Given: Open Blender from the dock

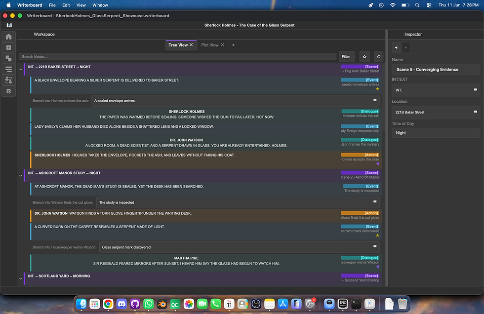Looking at the screenshot, I should [161, 304].
